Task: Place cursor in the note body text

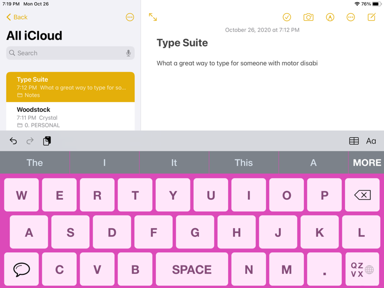Action: click(237, 63)
